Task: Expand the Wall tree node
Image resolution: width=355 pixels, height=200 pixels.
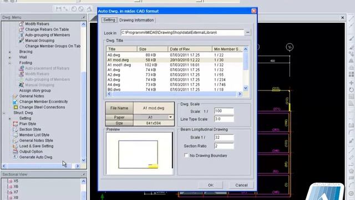Action: tap(10, 57)
